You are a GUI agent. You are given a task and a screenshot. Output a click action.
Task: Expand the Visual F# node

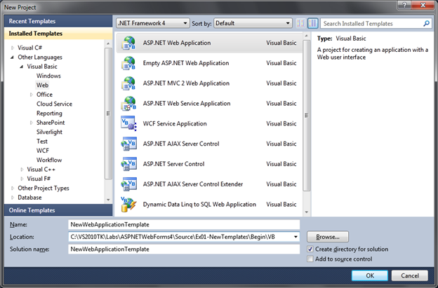point(22,179)
